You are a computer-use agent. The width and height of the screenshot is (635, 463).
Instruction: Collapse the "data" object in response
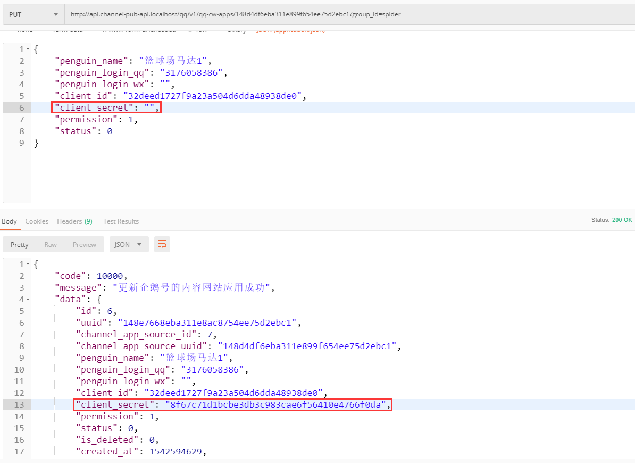pyautogui.click(x=28, y=300)
